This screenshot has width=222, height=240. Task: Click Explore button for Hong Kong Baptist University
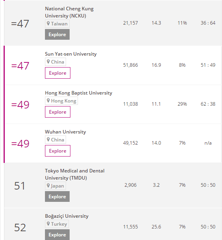point(58,112)
